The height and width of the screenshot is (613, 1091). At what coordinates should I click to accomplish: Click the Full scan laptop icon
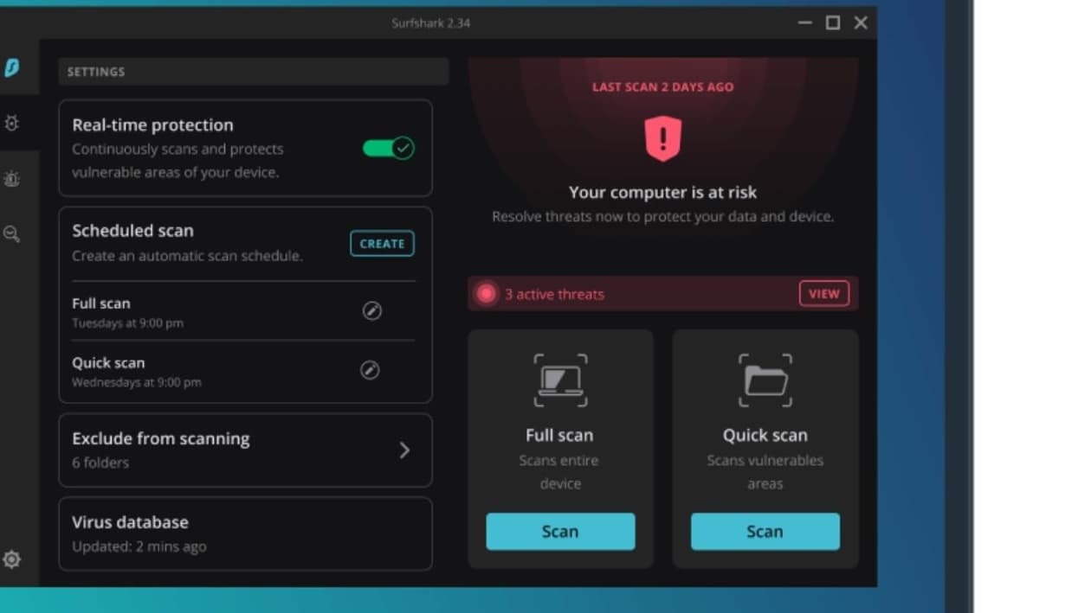click(x=560, y=380)
